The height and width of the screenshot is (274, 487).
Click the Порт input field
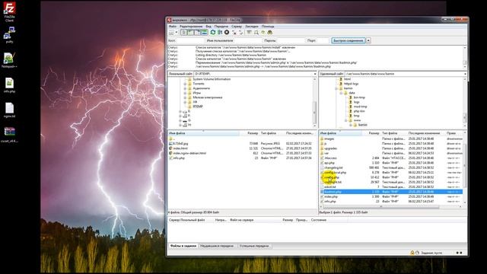tap(323, 40)
